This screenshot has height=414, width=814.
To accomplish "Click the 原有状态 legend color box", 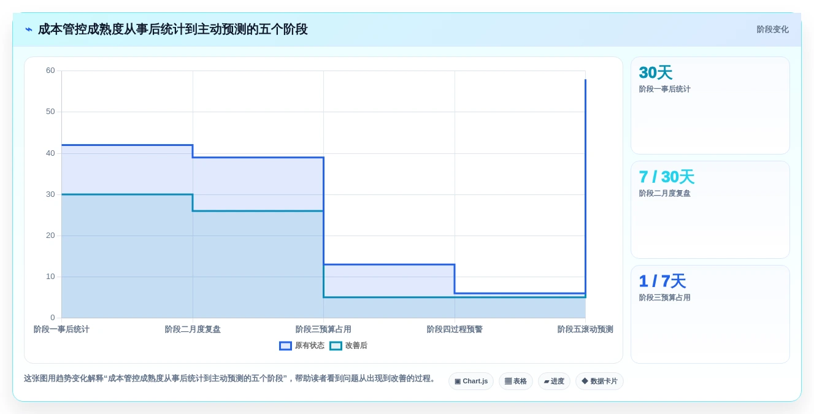I will coord(285,346).
